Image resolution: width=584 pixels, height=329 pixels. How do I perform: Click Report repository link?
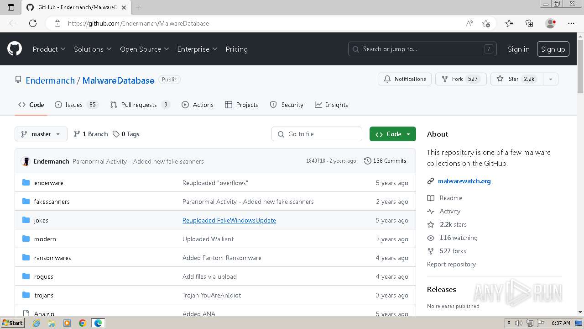[451, 264]
